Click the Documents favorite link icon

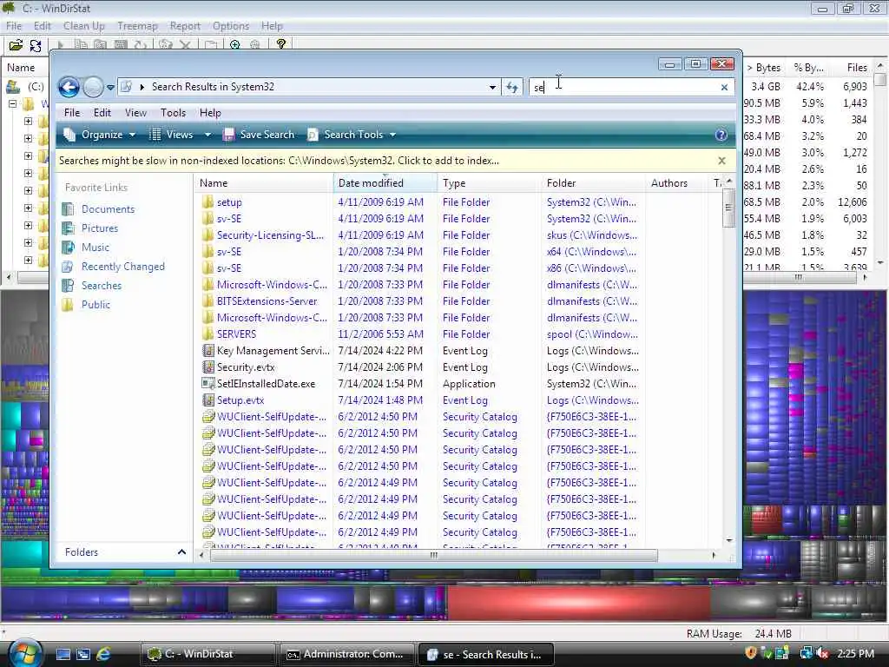[68, 208]
